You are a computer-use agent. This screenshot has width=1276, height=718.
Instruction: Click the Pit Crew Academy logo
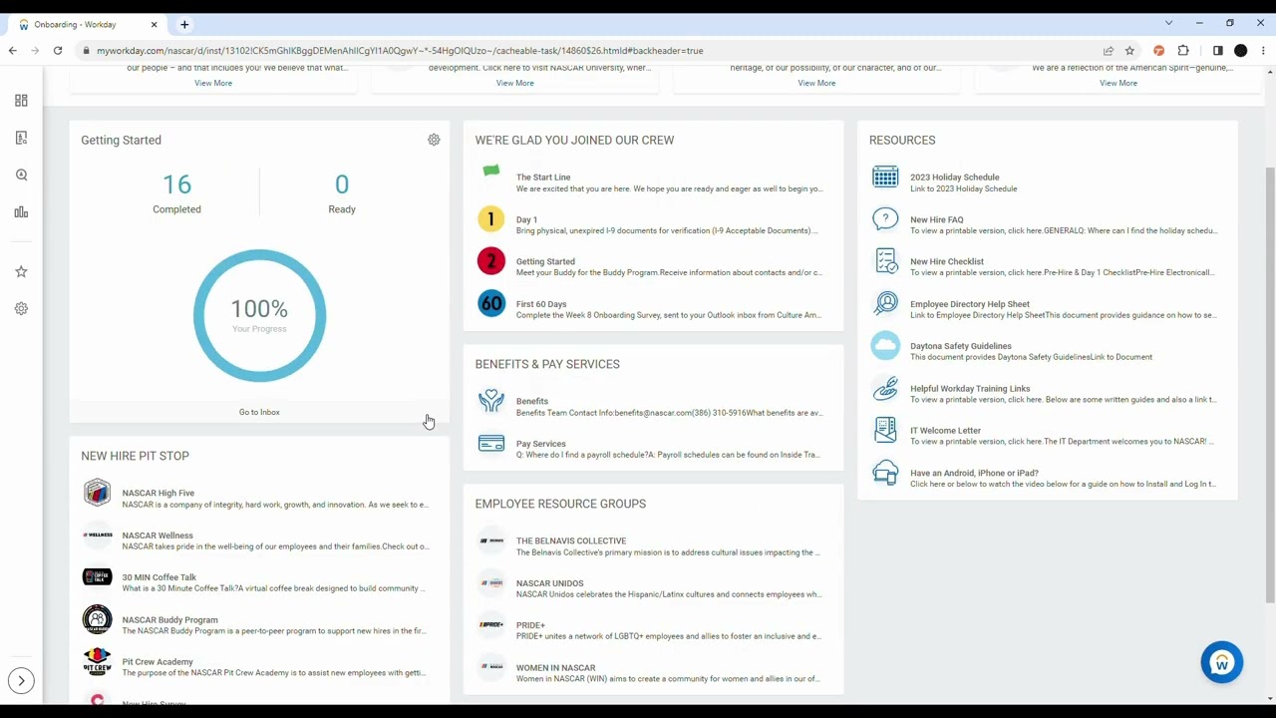pyautogui.click(x=97, y=662)
